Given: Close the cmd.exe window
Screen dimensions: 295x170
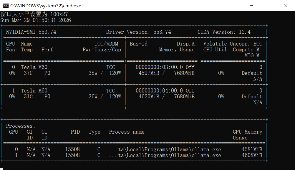Looking at the screenshot, I should pos(286,6).
